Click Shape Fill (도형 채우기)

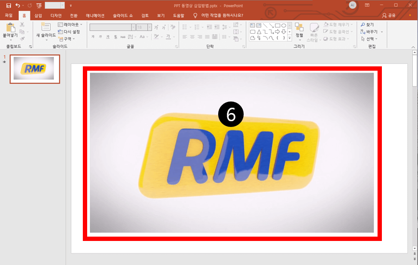click(338, 25)
